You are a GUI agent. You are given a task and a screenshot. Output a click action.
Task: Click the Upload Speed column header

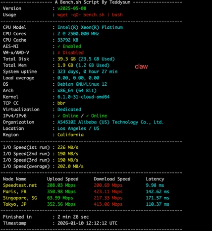(x=63, y=179)
